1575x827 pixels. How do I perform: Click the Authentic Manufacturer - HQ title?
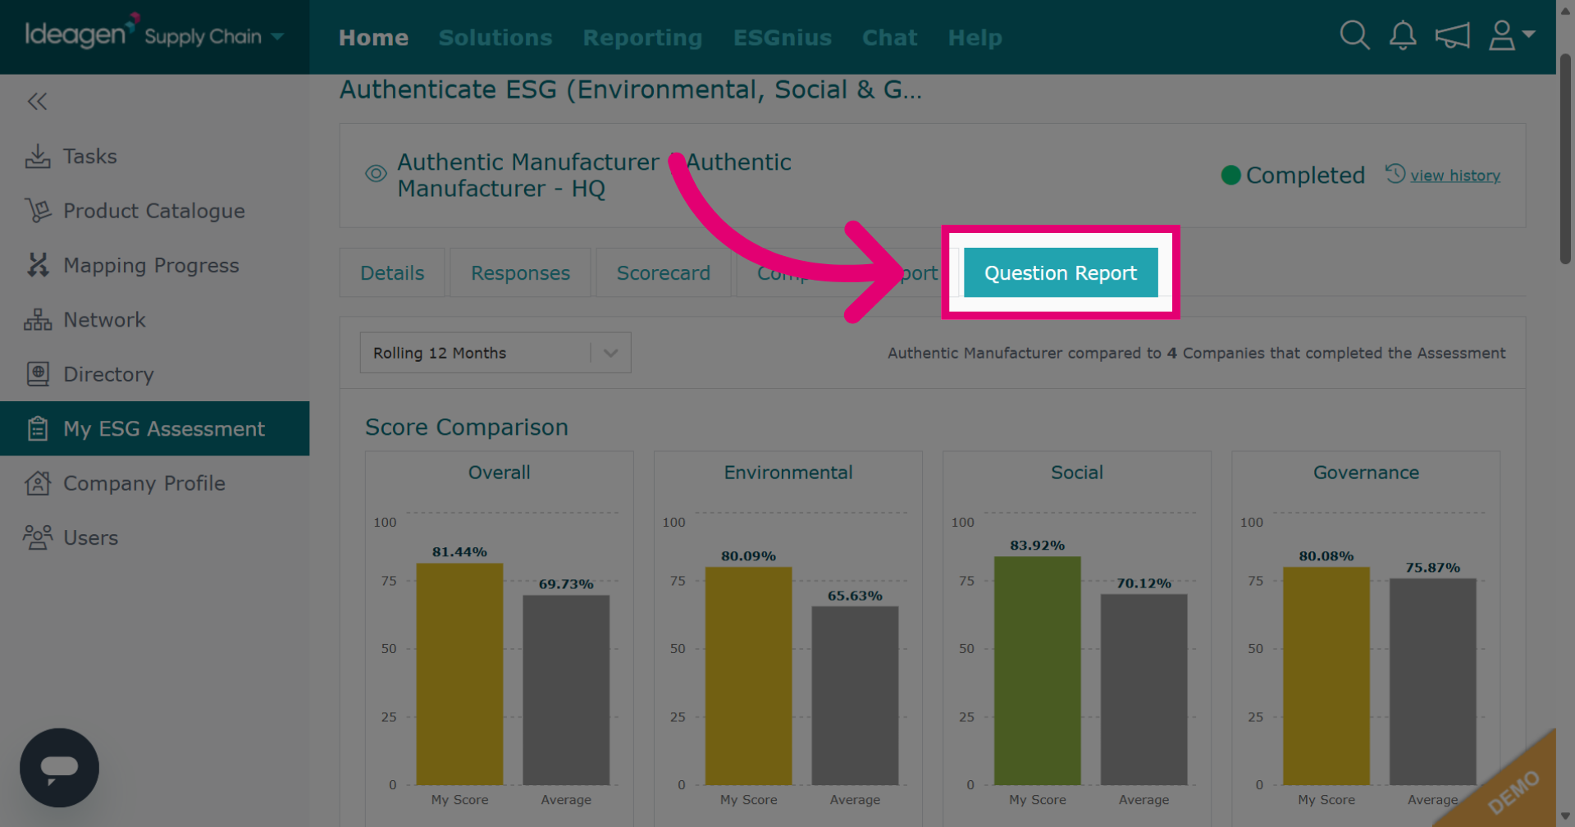(595, 175)
